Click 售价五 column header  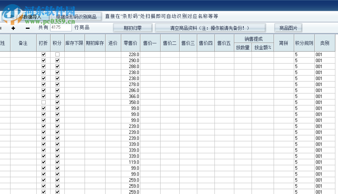[225, 43]
